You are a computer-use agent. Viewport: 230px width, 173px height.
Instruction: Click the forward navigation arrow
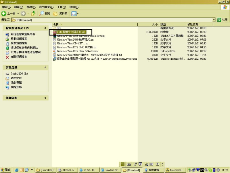point(23,14)
